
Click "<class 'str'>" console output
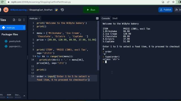pyautogui.click(x=111, y=59)
